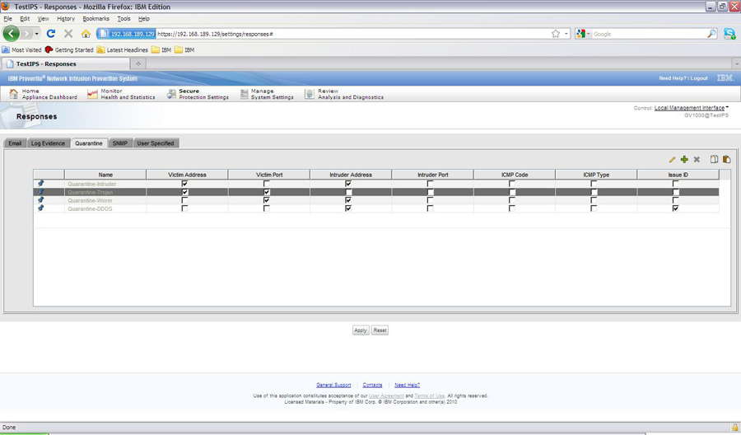The height and width of the screenshot is (435, 741).
Task: Select the Quarantine-Worm row name
Action: click(90, 200)
